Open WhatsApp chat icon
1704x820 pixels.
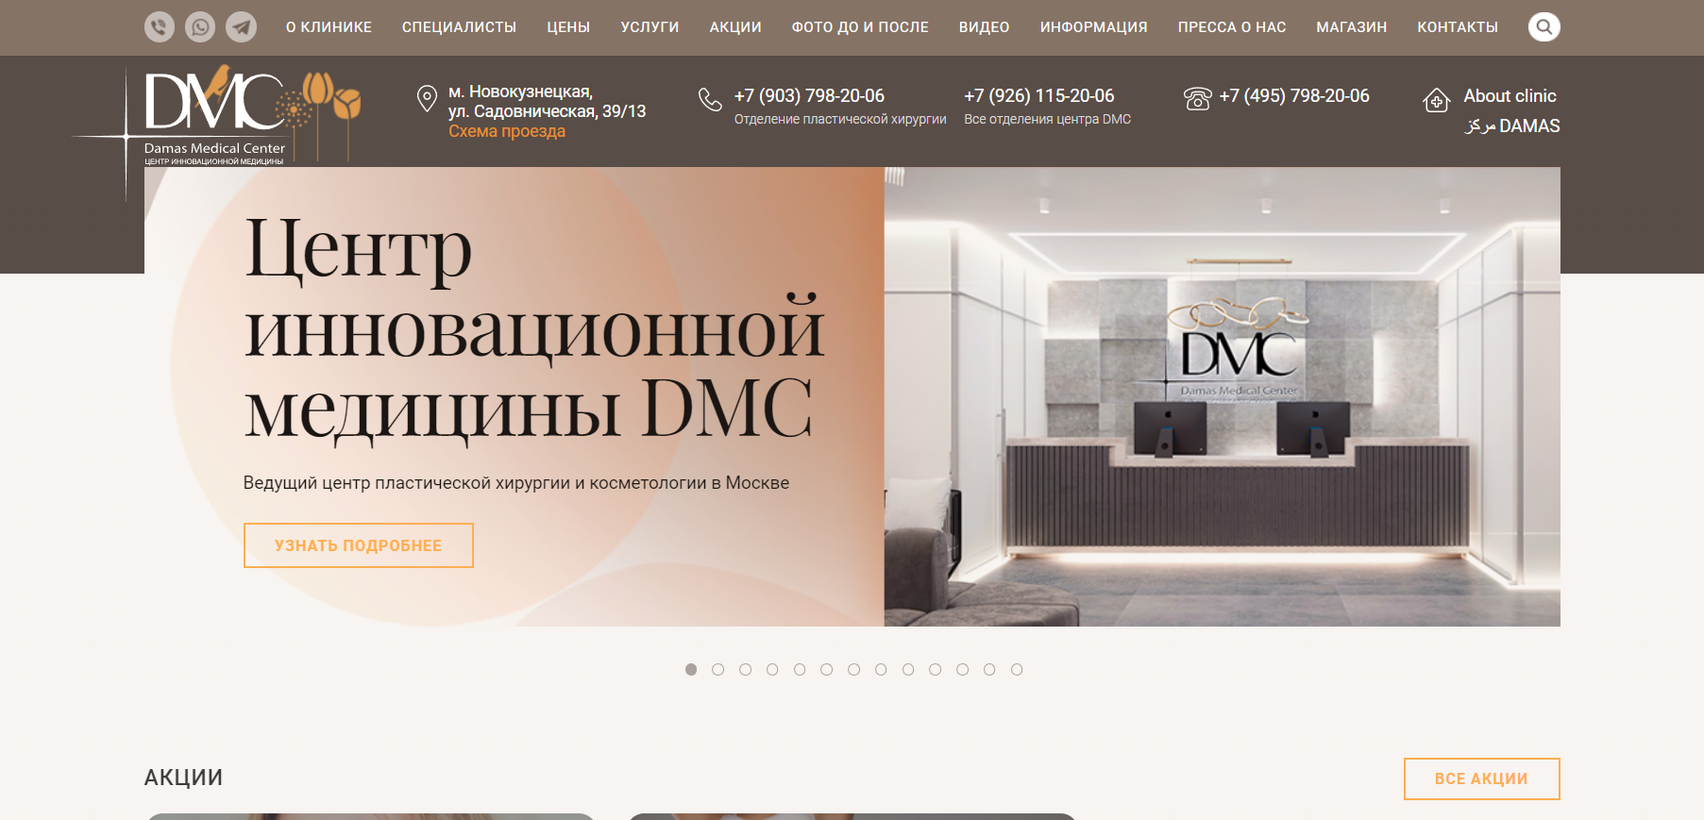[x=200, y=26]
